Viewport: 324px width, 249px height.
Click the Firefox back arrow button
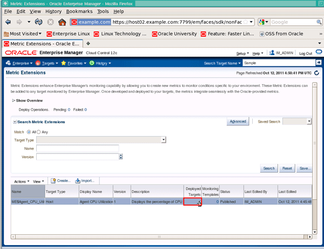tap(8, 22)
